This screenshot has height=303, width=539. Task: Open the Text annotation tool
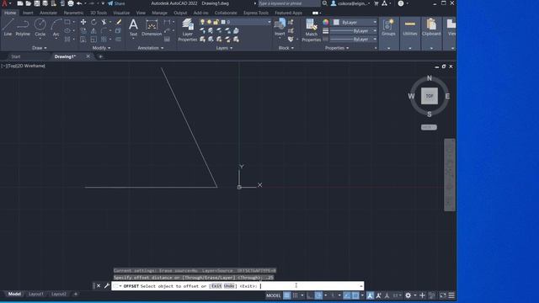(x=133, y=28)
